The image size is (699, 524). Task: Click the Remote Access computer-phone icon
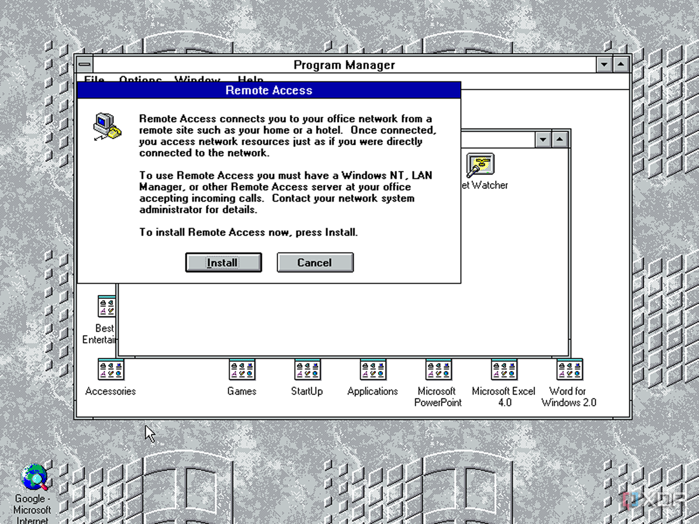(107, 126)
